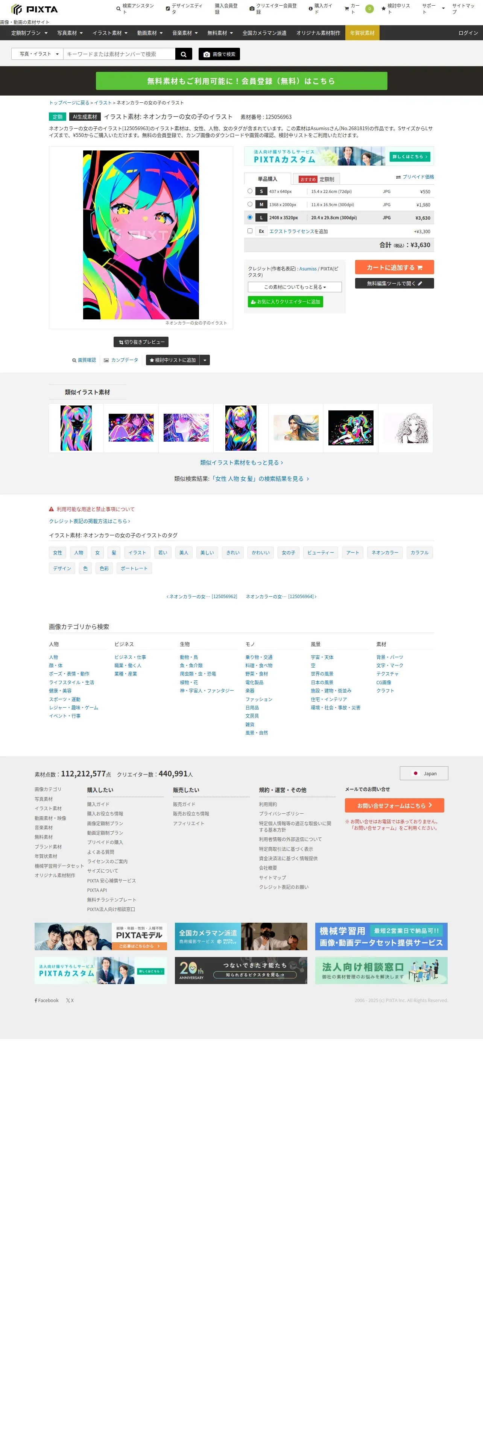The image size is (483, 1449).
Task: Click オリジナル素材制作 in the nav bar
Action: point(318,33)
